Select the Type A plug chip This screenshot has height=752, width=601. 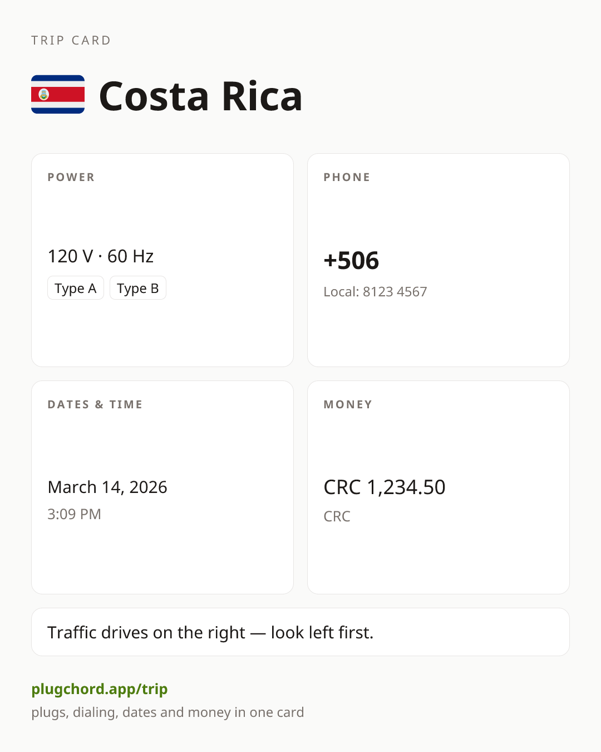[76, 288]
